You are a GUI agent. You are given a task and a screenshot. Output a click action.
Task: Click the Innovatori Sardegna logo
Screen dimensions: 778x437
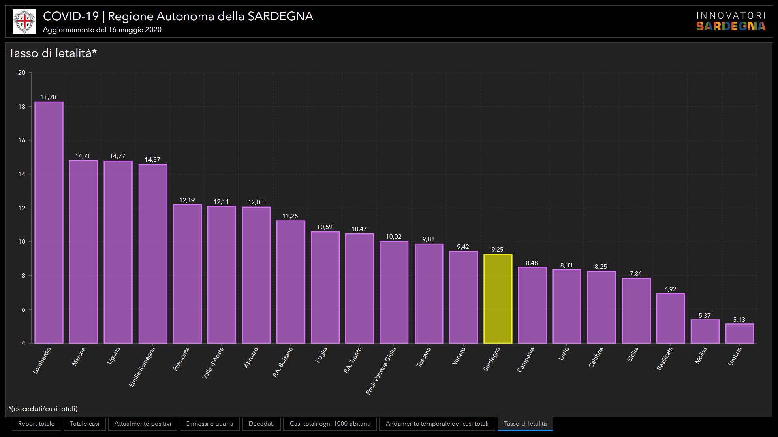[731, 21]
